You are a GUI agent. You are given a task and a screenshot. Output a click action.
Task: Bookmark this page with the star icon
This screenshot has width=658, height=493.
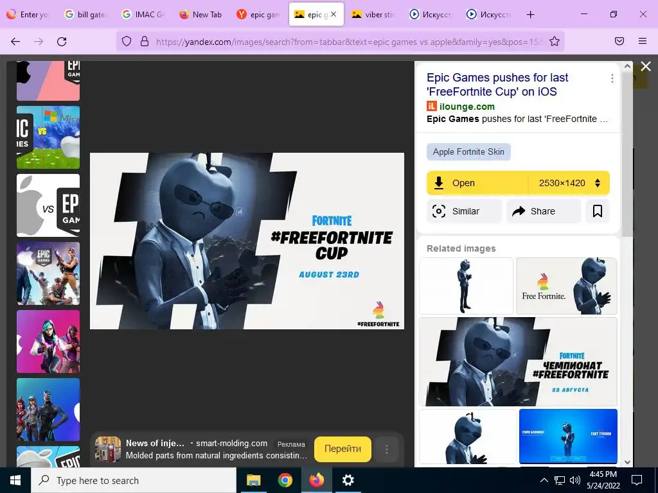[555, 41]
